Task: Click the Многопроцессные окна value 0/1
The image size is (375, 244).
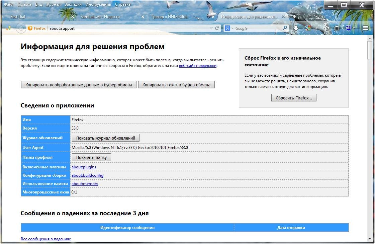Action: [x=74, y=192]
